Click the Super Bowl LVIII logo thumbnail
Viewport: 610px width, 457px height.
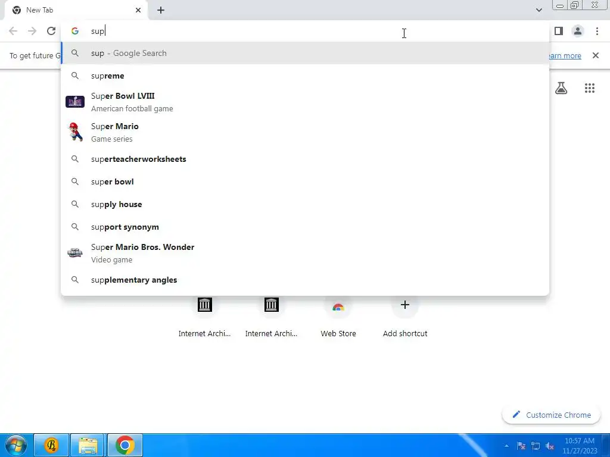tap(75, 102)
